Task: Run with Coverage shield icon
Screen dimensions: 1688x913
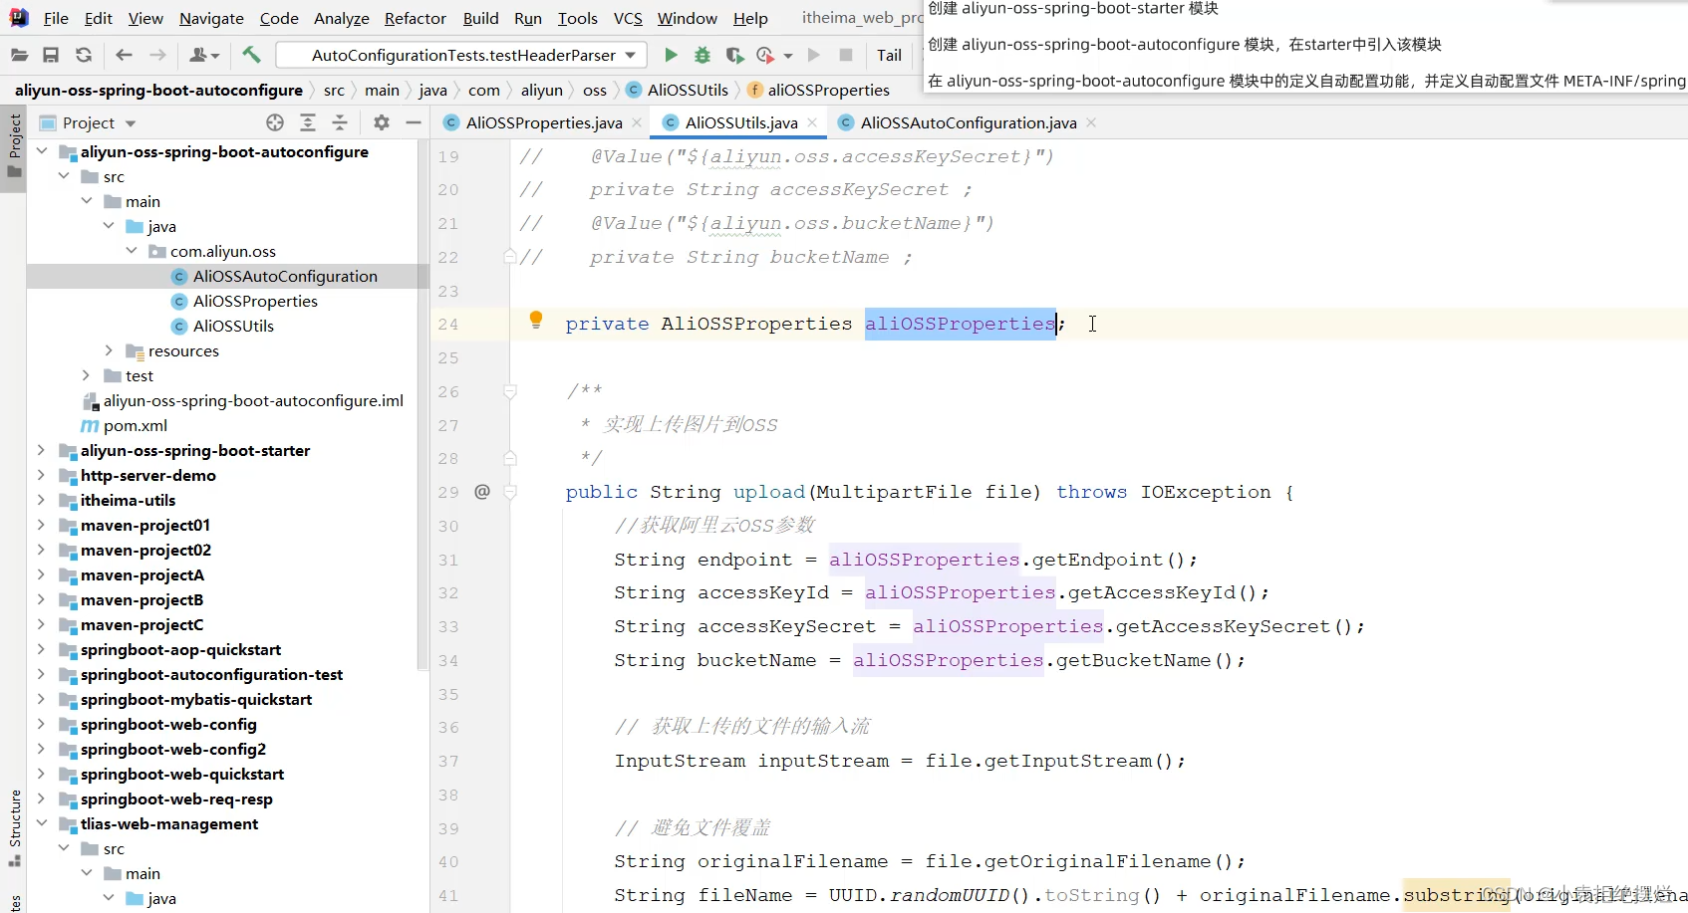Action: click(734, 55)
